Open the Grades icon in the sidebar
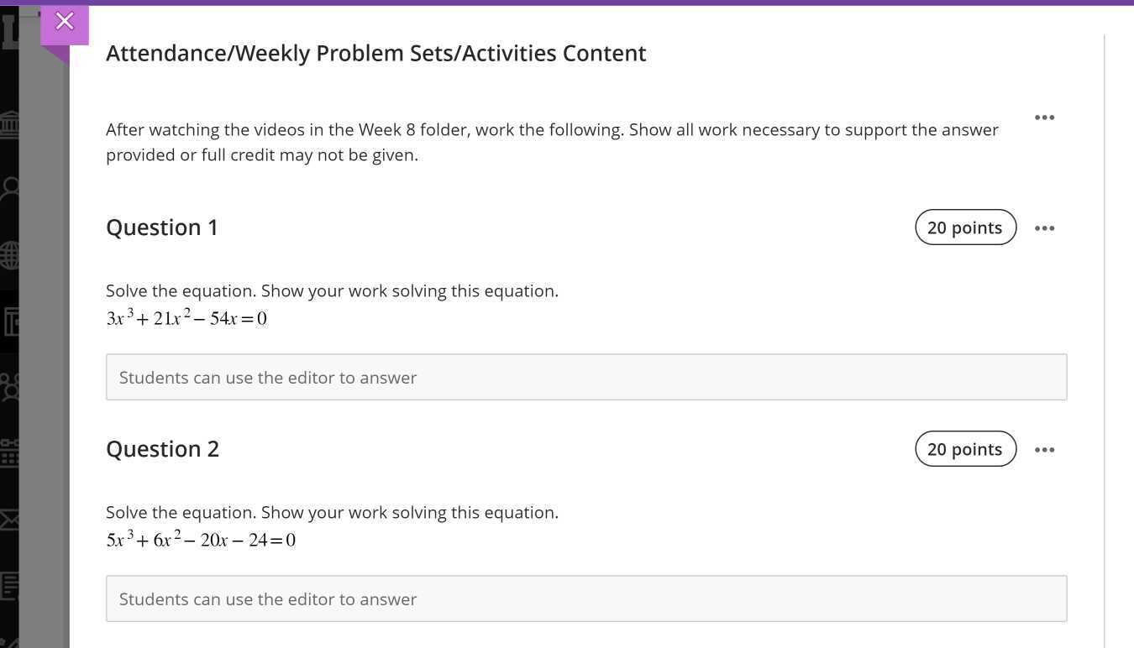Screen dimensions: 1134x648 click(x=9, y=585)
